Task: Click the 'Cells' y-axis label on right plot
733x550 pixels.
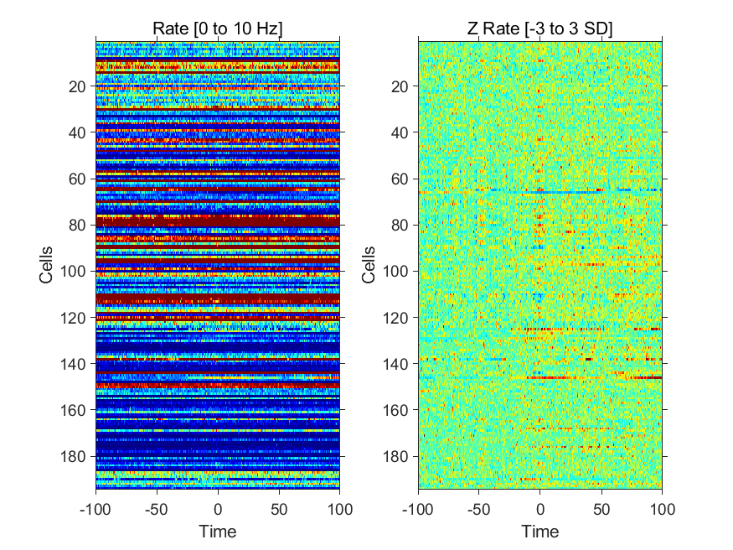Action: [x=369, y=265]
